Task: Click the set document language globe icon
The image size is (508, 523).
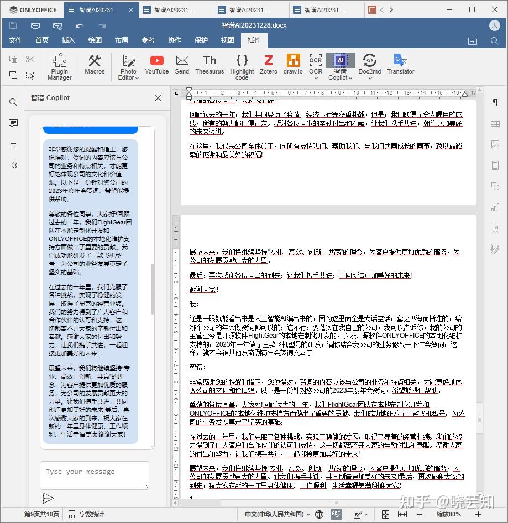Action: click(x=319, y=514)
